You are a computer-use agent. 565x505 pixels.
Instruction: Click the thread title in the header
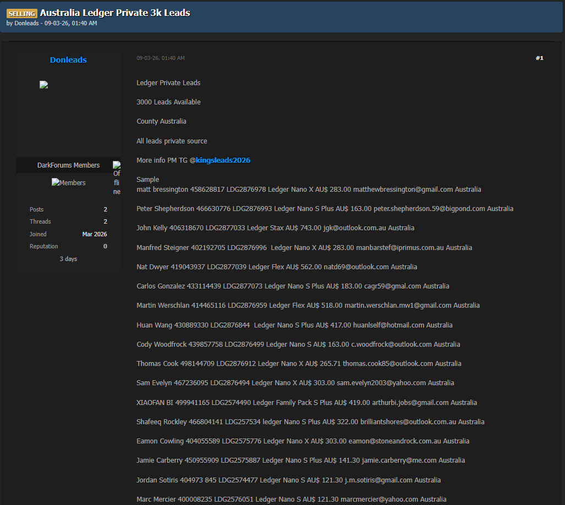coord(115,13)
